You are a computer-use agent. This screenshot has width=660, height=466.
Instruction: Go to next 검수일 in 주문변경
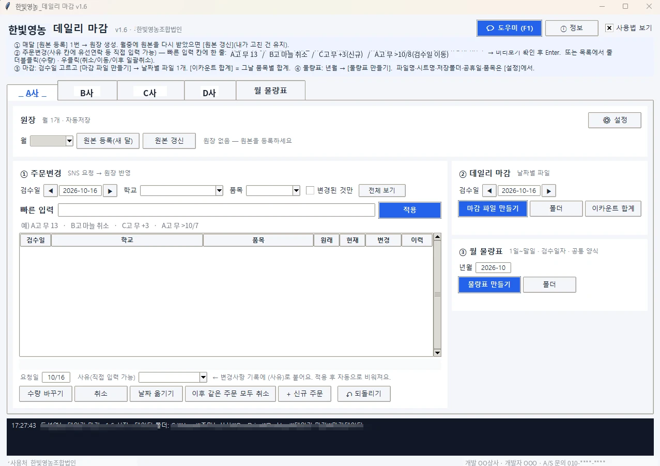[110, 190]
